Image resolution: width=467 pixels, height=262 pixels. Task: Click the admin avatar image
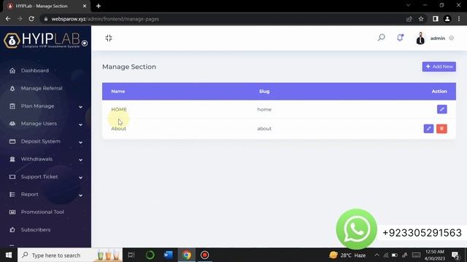pyautogui.click(x=420, y=38)
